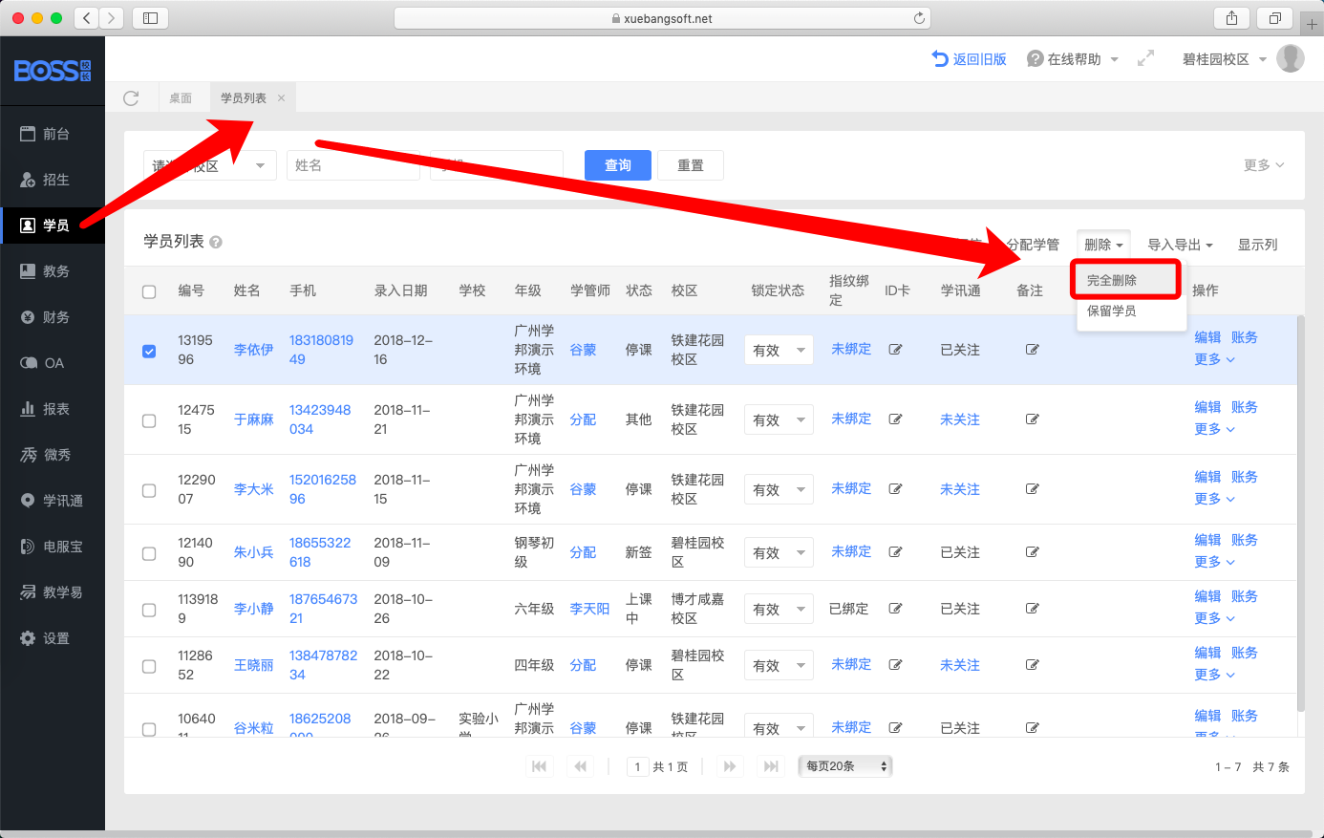Edit 备注 note for student 朱小兵
Viewport: 1324px width, 838px height.
coord(1033,552)
